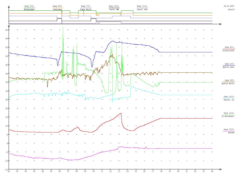Select the Sens 12/2 Aussen legend entry
Image resolution: width=241 pixels, height=179 pixels.
click(x=228, y=131)
